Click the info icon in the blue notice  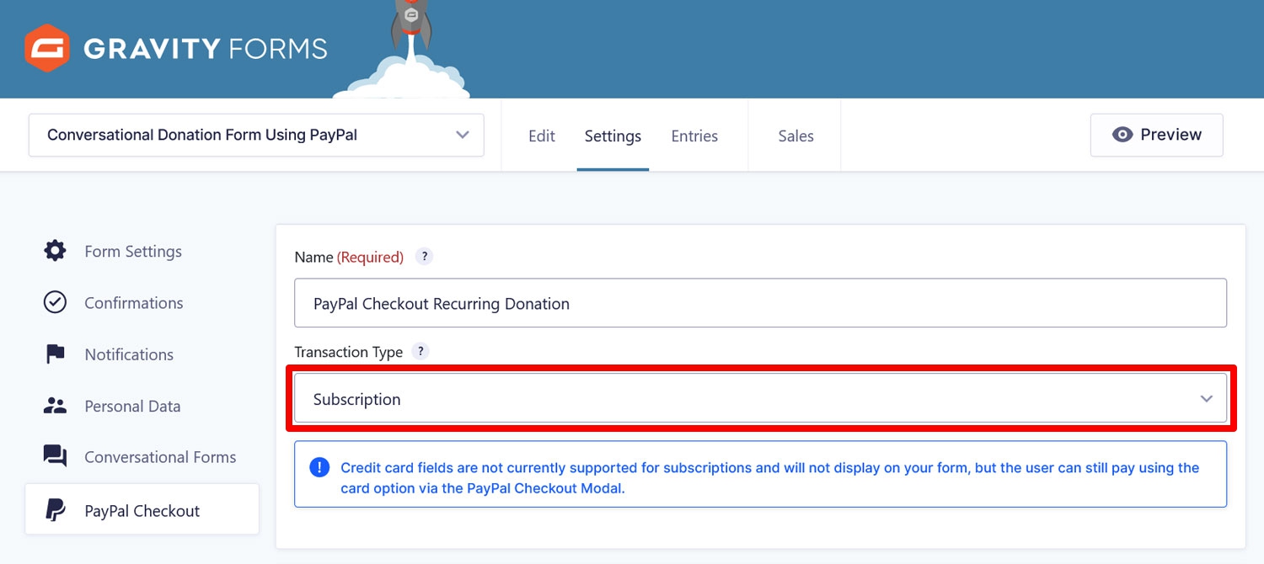coord(319,467)
